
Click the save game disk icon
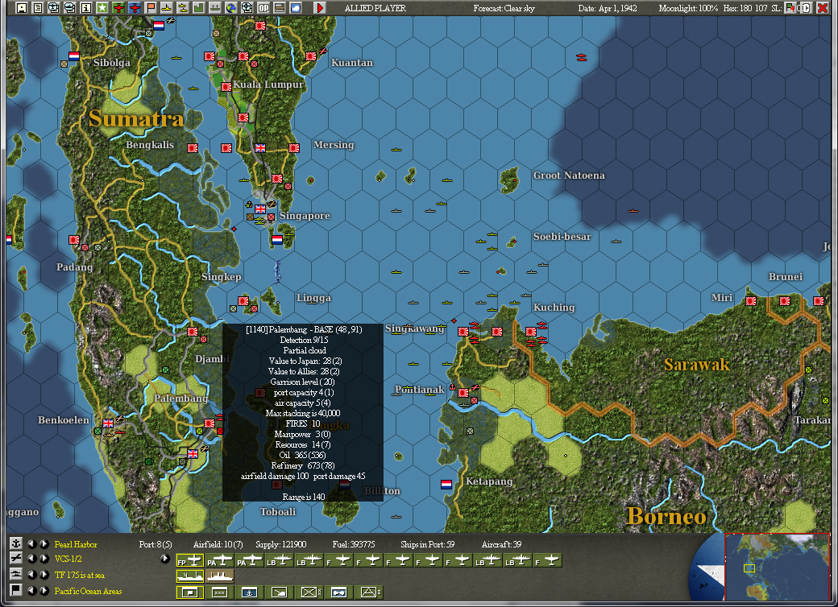(x=22, y=7)
